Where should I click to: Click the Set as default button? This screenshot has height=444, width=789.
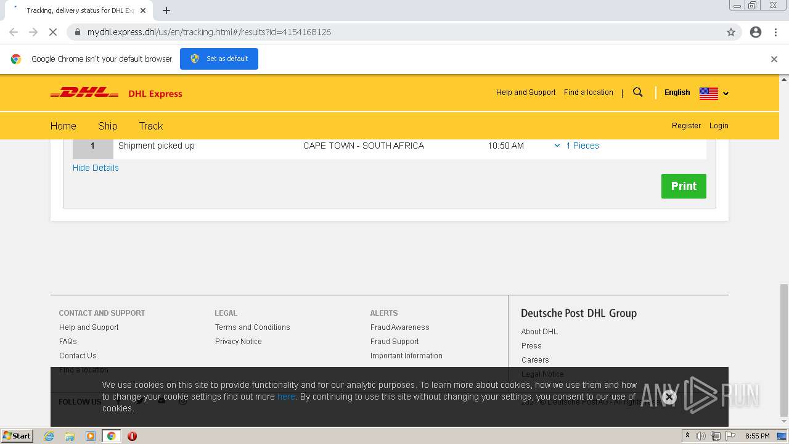click(219, 59)
